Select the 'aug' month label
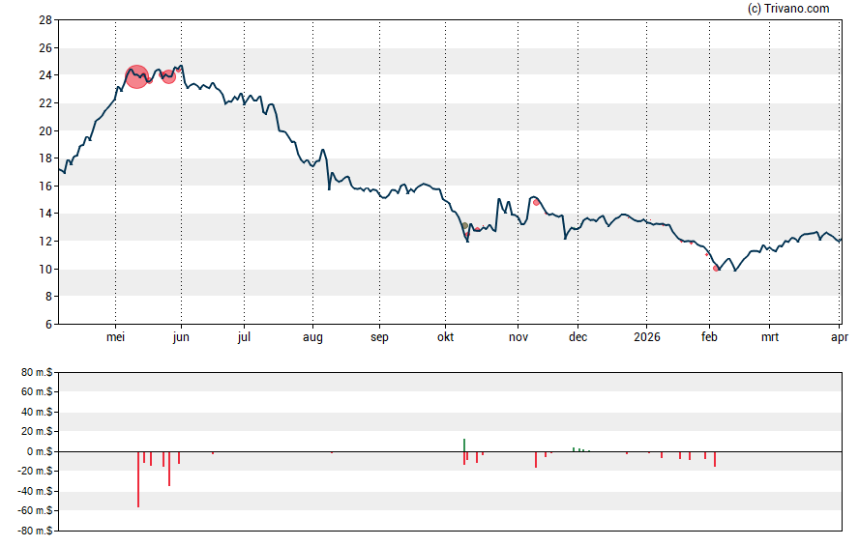The width and height of the screenshot is (859, 546). tap(313, 337)
